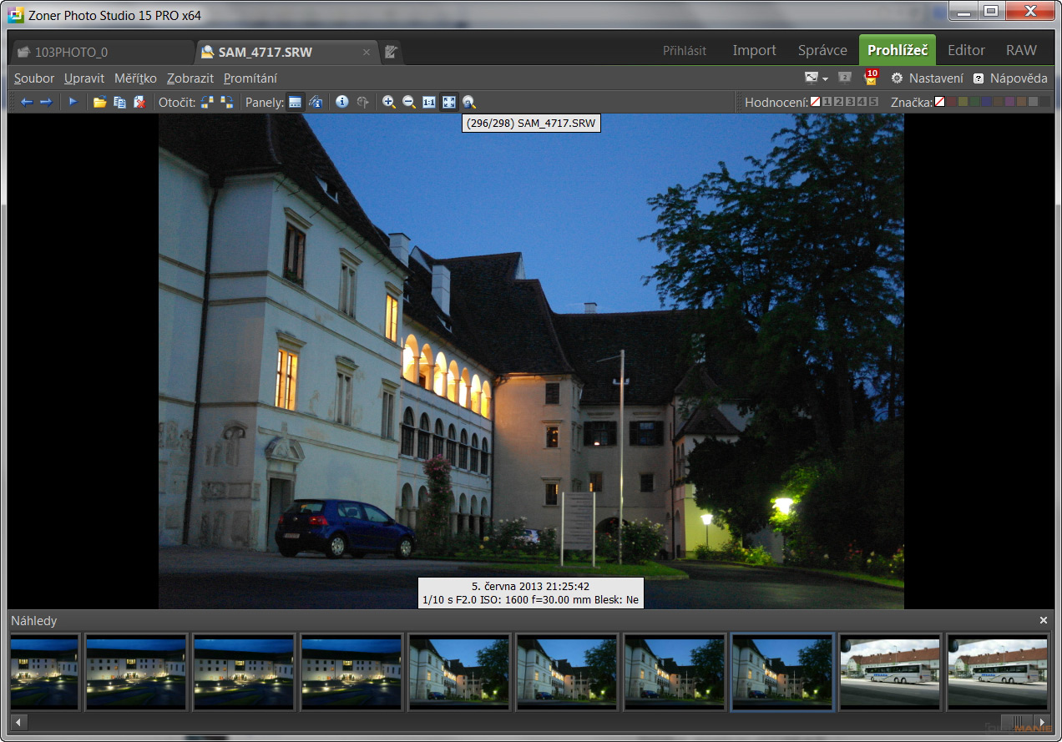The width and height of the screenshot is (1062, 742).
Task: Switch to the Editor tab
Action: tap(966, 50)
